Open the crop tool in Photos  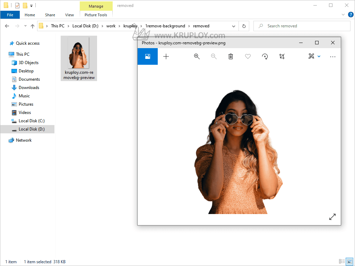pos(282,56)
